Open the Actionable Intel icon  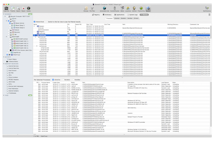[104, 8]
